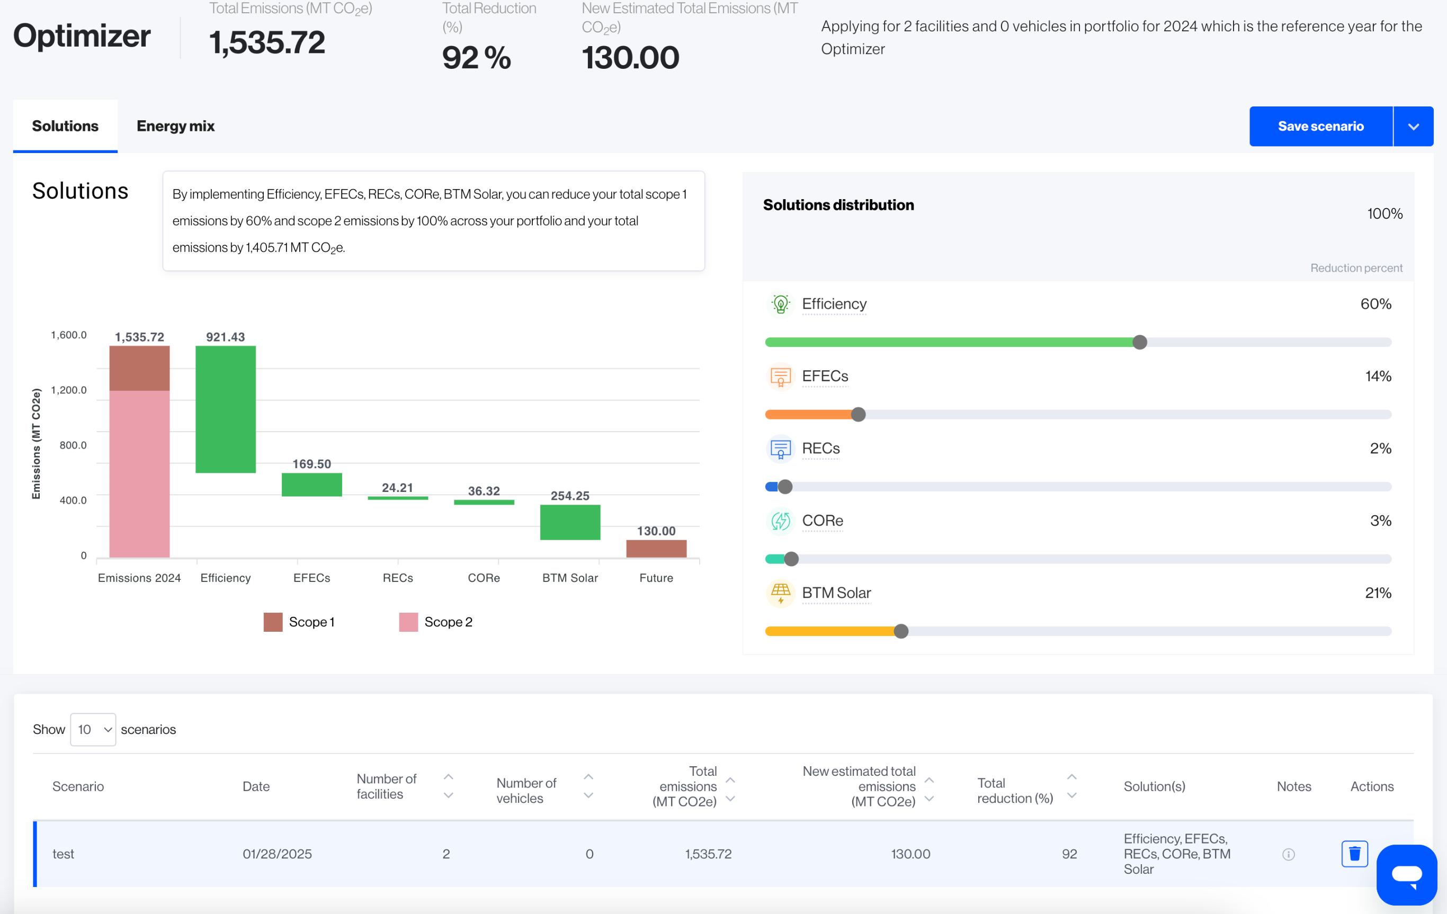
Task: Click the CORe energy icon
Action: (780, 521)
